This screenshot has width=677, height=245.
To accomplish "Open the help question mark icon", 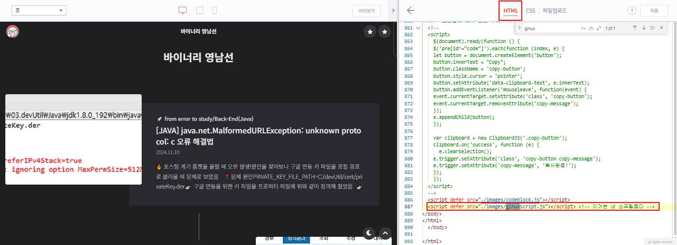I will pos(632,11).
